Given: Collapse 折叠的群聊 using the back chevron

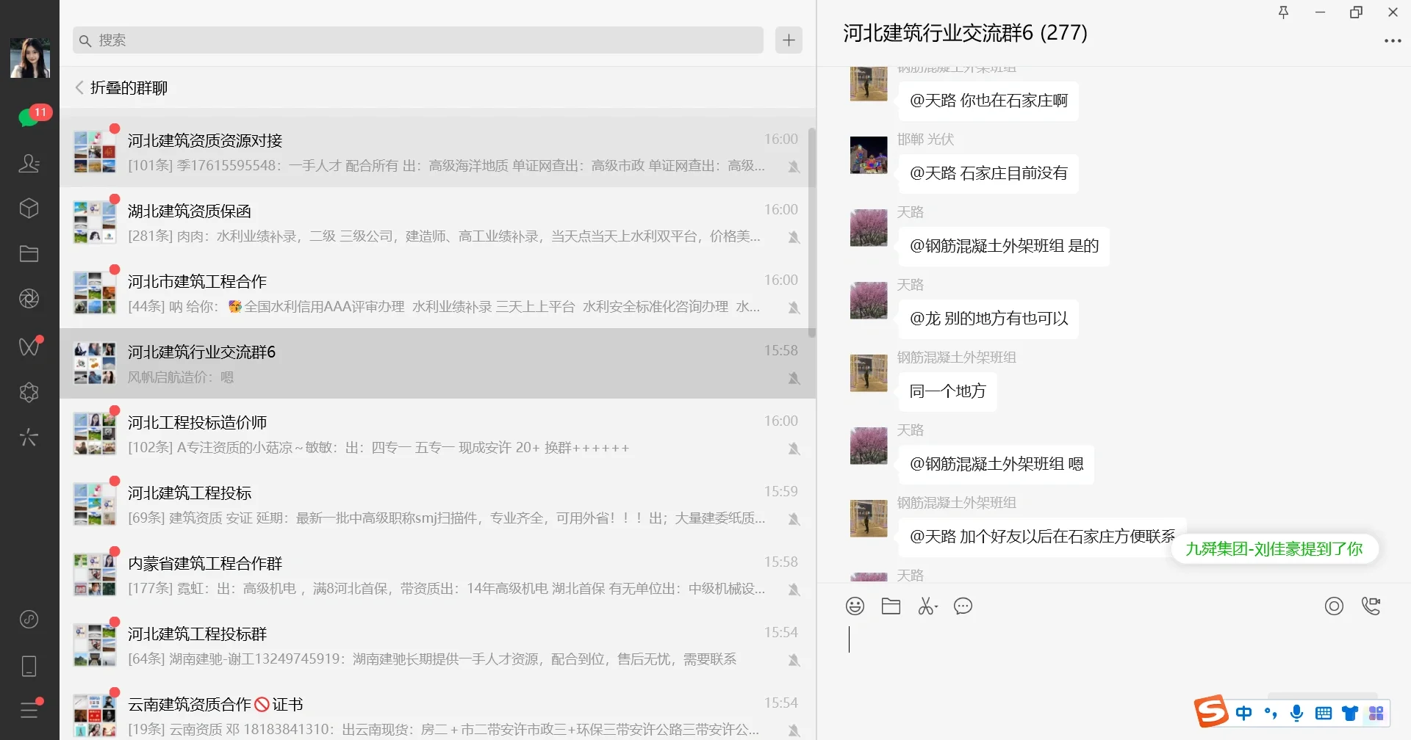Looking at the screenshot, I should [79, 87].
